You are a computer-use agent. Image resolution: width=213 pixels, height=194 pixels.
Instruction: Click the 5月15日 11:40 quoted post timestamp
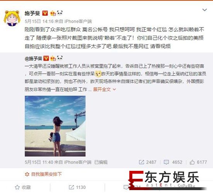pos(39,162)
